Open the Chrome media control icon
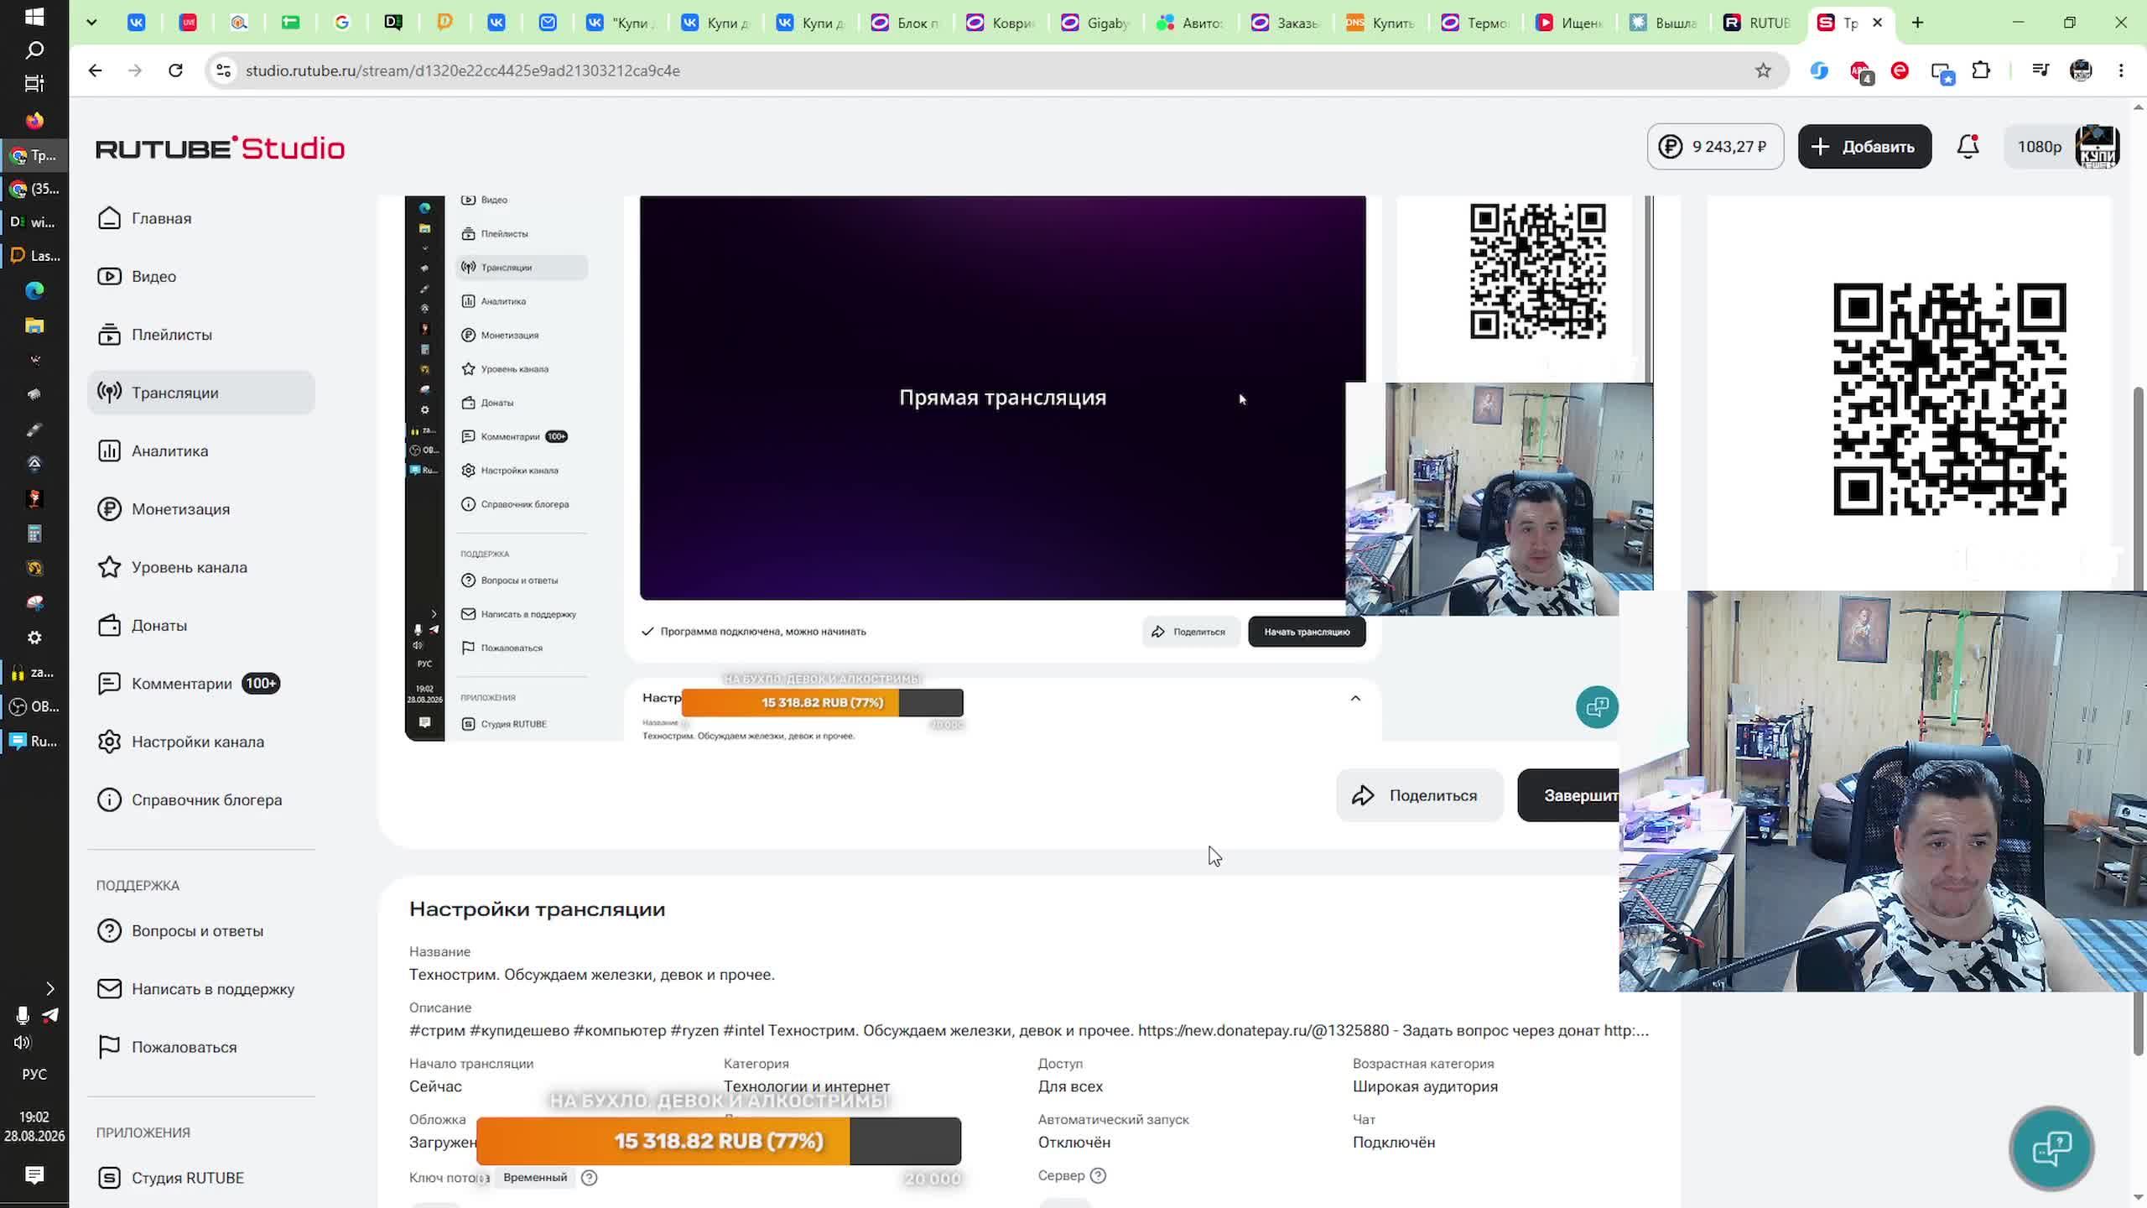The image size is (2147, 1208). 2040,70
